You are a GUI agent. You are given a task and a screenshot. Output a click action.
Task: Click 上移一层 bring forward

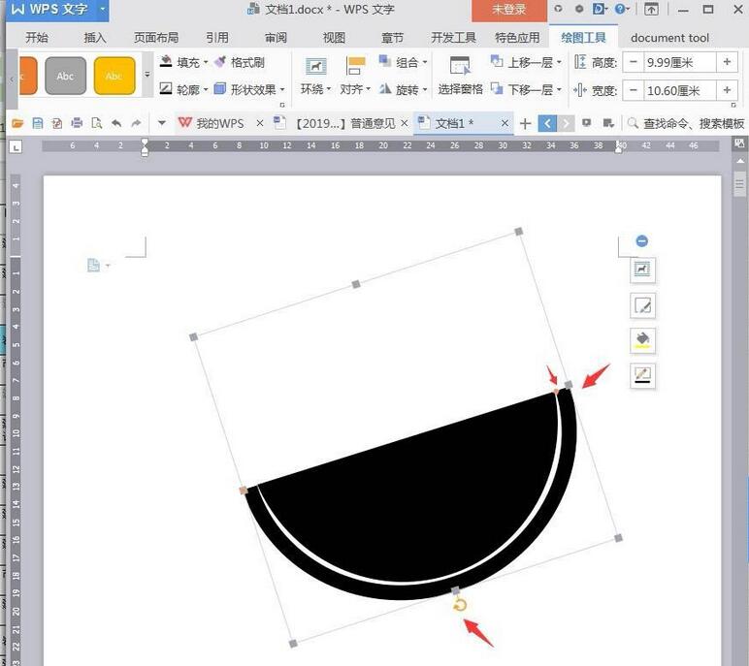(526, 62)
